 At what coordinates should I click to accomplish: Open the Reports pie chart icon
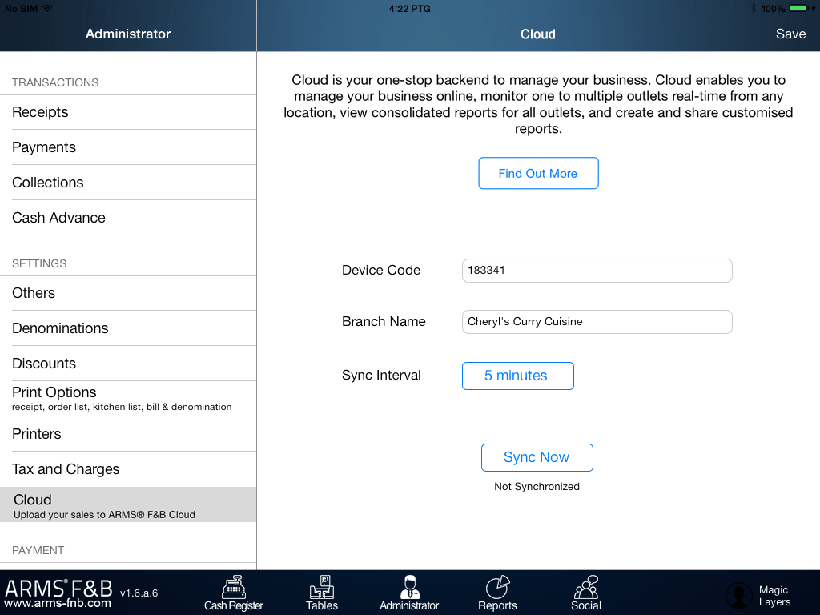pos(497,587)
